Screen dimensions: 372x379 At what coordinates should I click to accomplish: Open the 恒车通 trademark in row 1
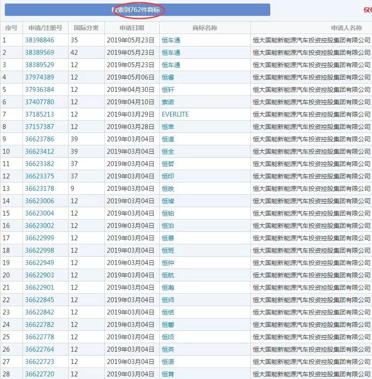pos(171,40)
